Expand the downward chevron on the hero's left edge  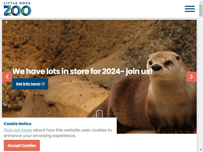pyautogui.click(x=5, y=104)
